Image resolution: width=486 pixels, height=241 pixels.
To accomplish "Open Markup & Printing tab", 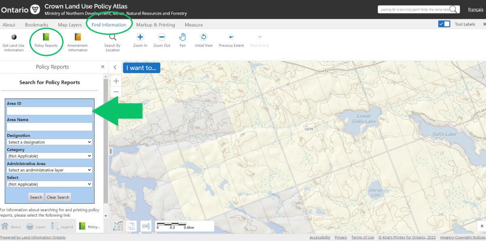I will pos(156,25).
